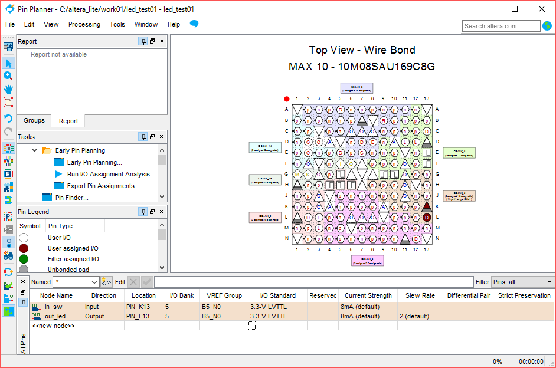
Task: Select the arrow selection tool
Action: pos(8,63)
